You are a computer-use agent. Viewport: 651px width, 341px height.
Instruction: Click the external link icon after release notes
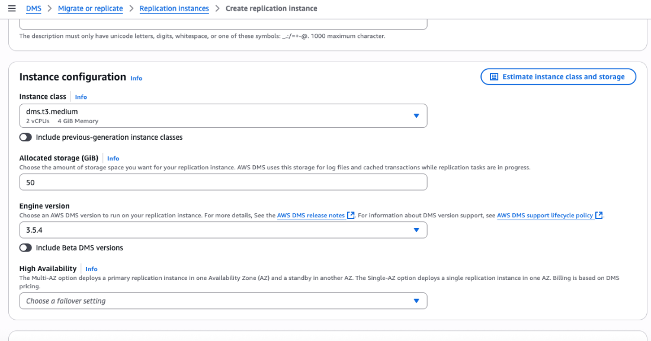pos(351,215)
